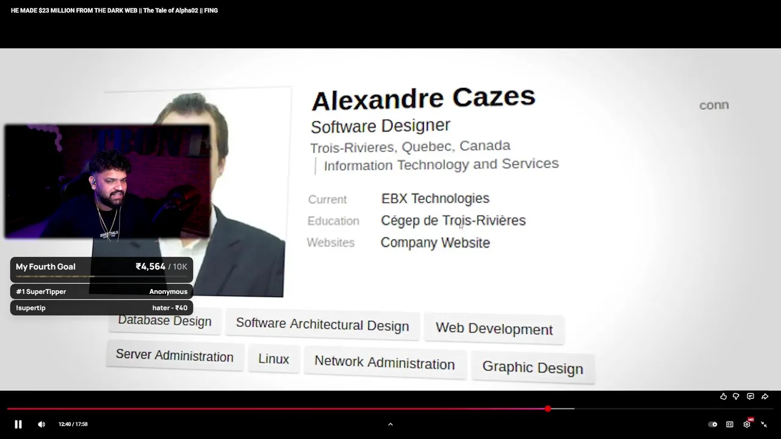Turn on closed captions CC

[730, 424]
